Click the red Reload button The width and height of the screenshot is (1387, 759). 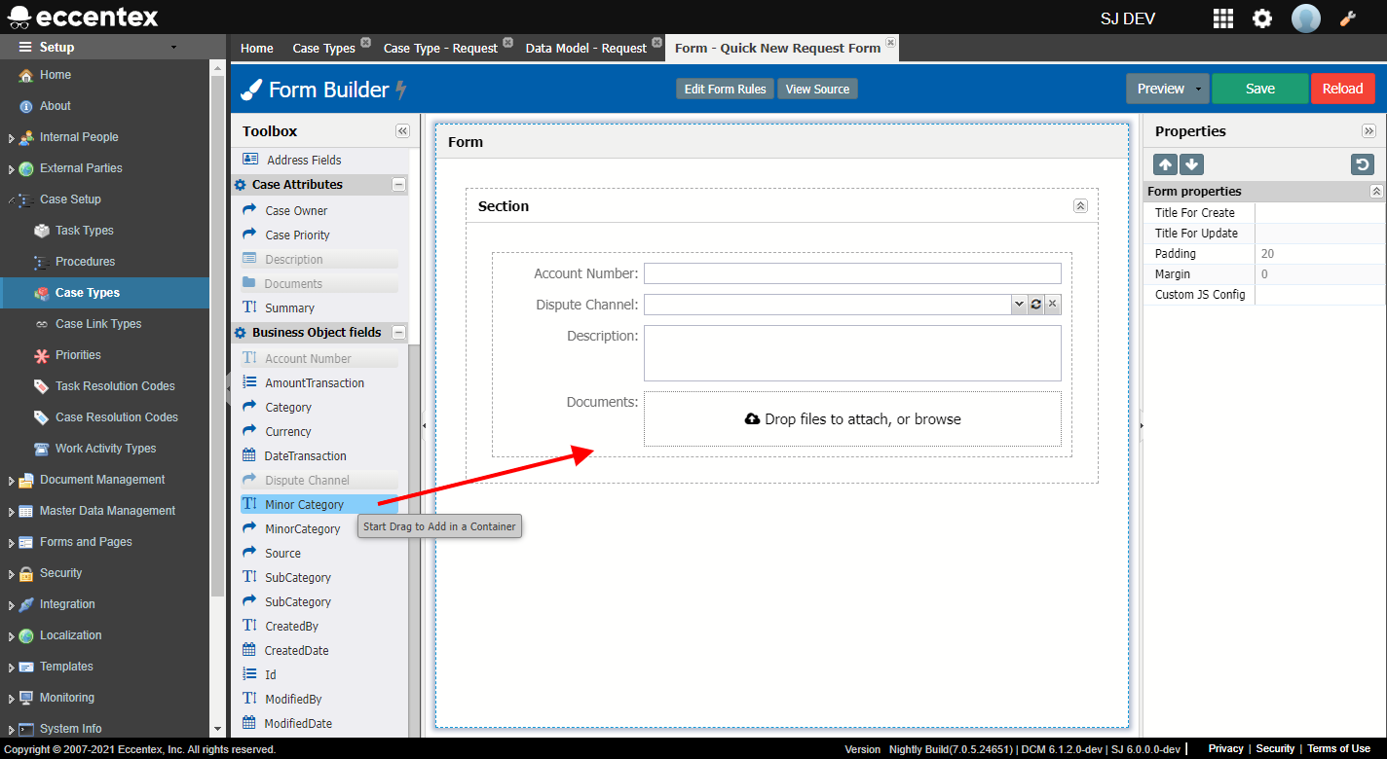coord(1342,89)
